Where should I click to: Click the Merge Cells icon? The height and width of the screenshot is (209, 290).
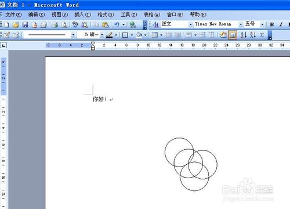tap(168, 35)
